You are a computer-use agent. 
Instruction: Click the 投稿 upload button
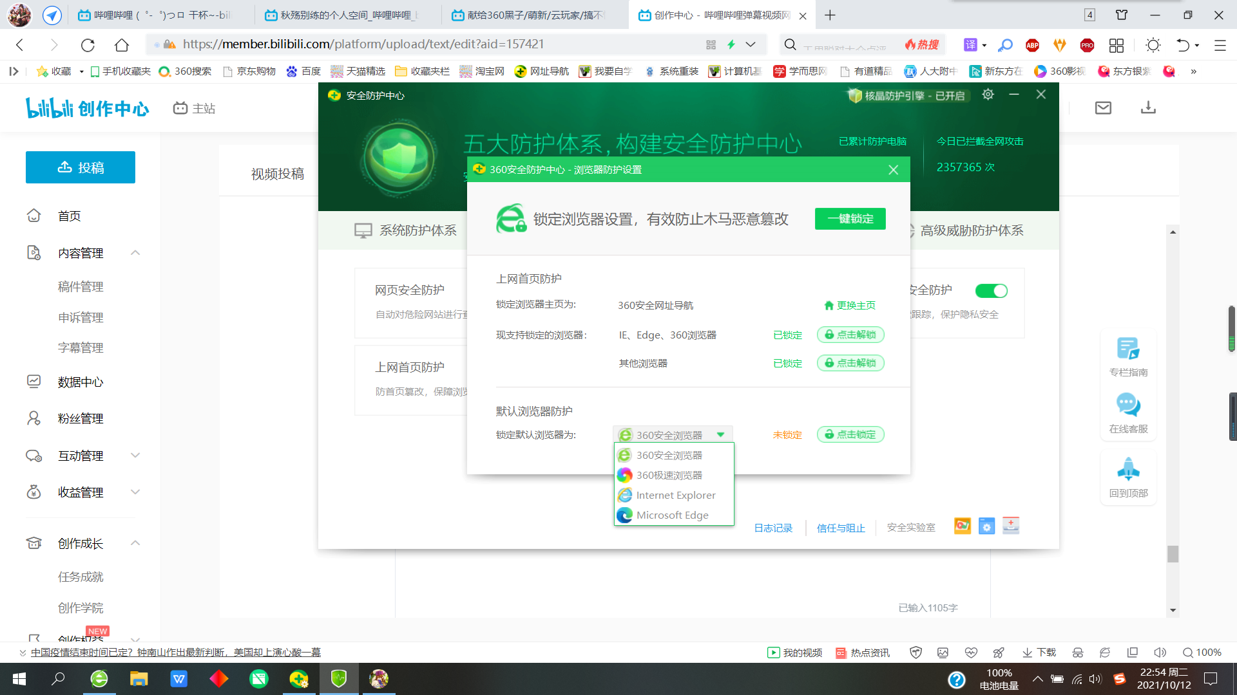coord(81,167)
